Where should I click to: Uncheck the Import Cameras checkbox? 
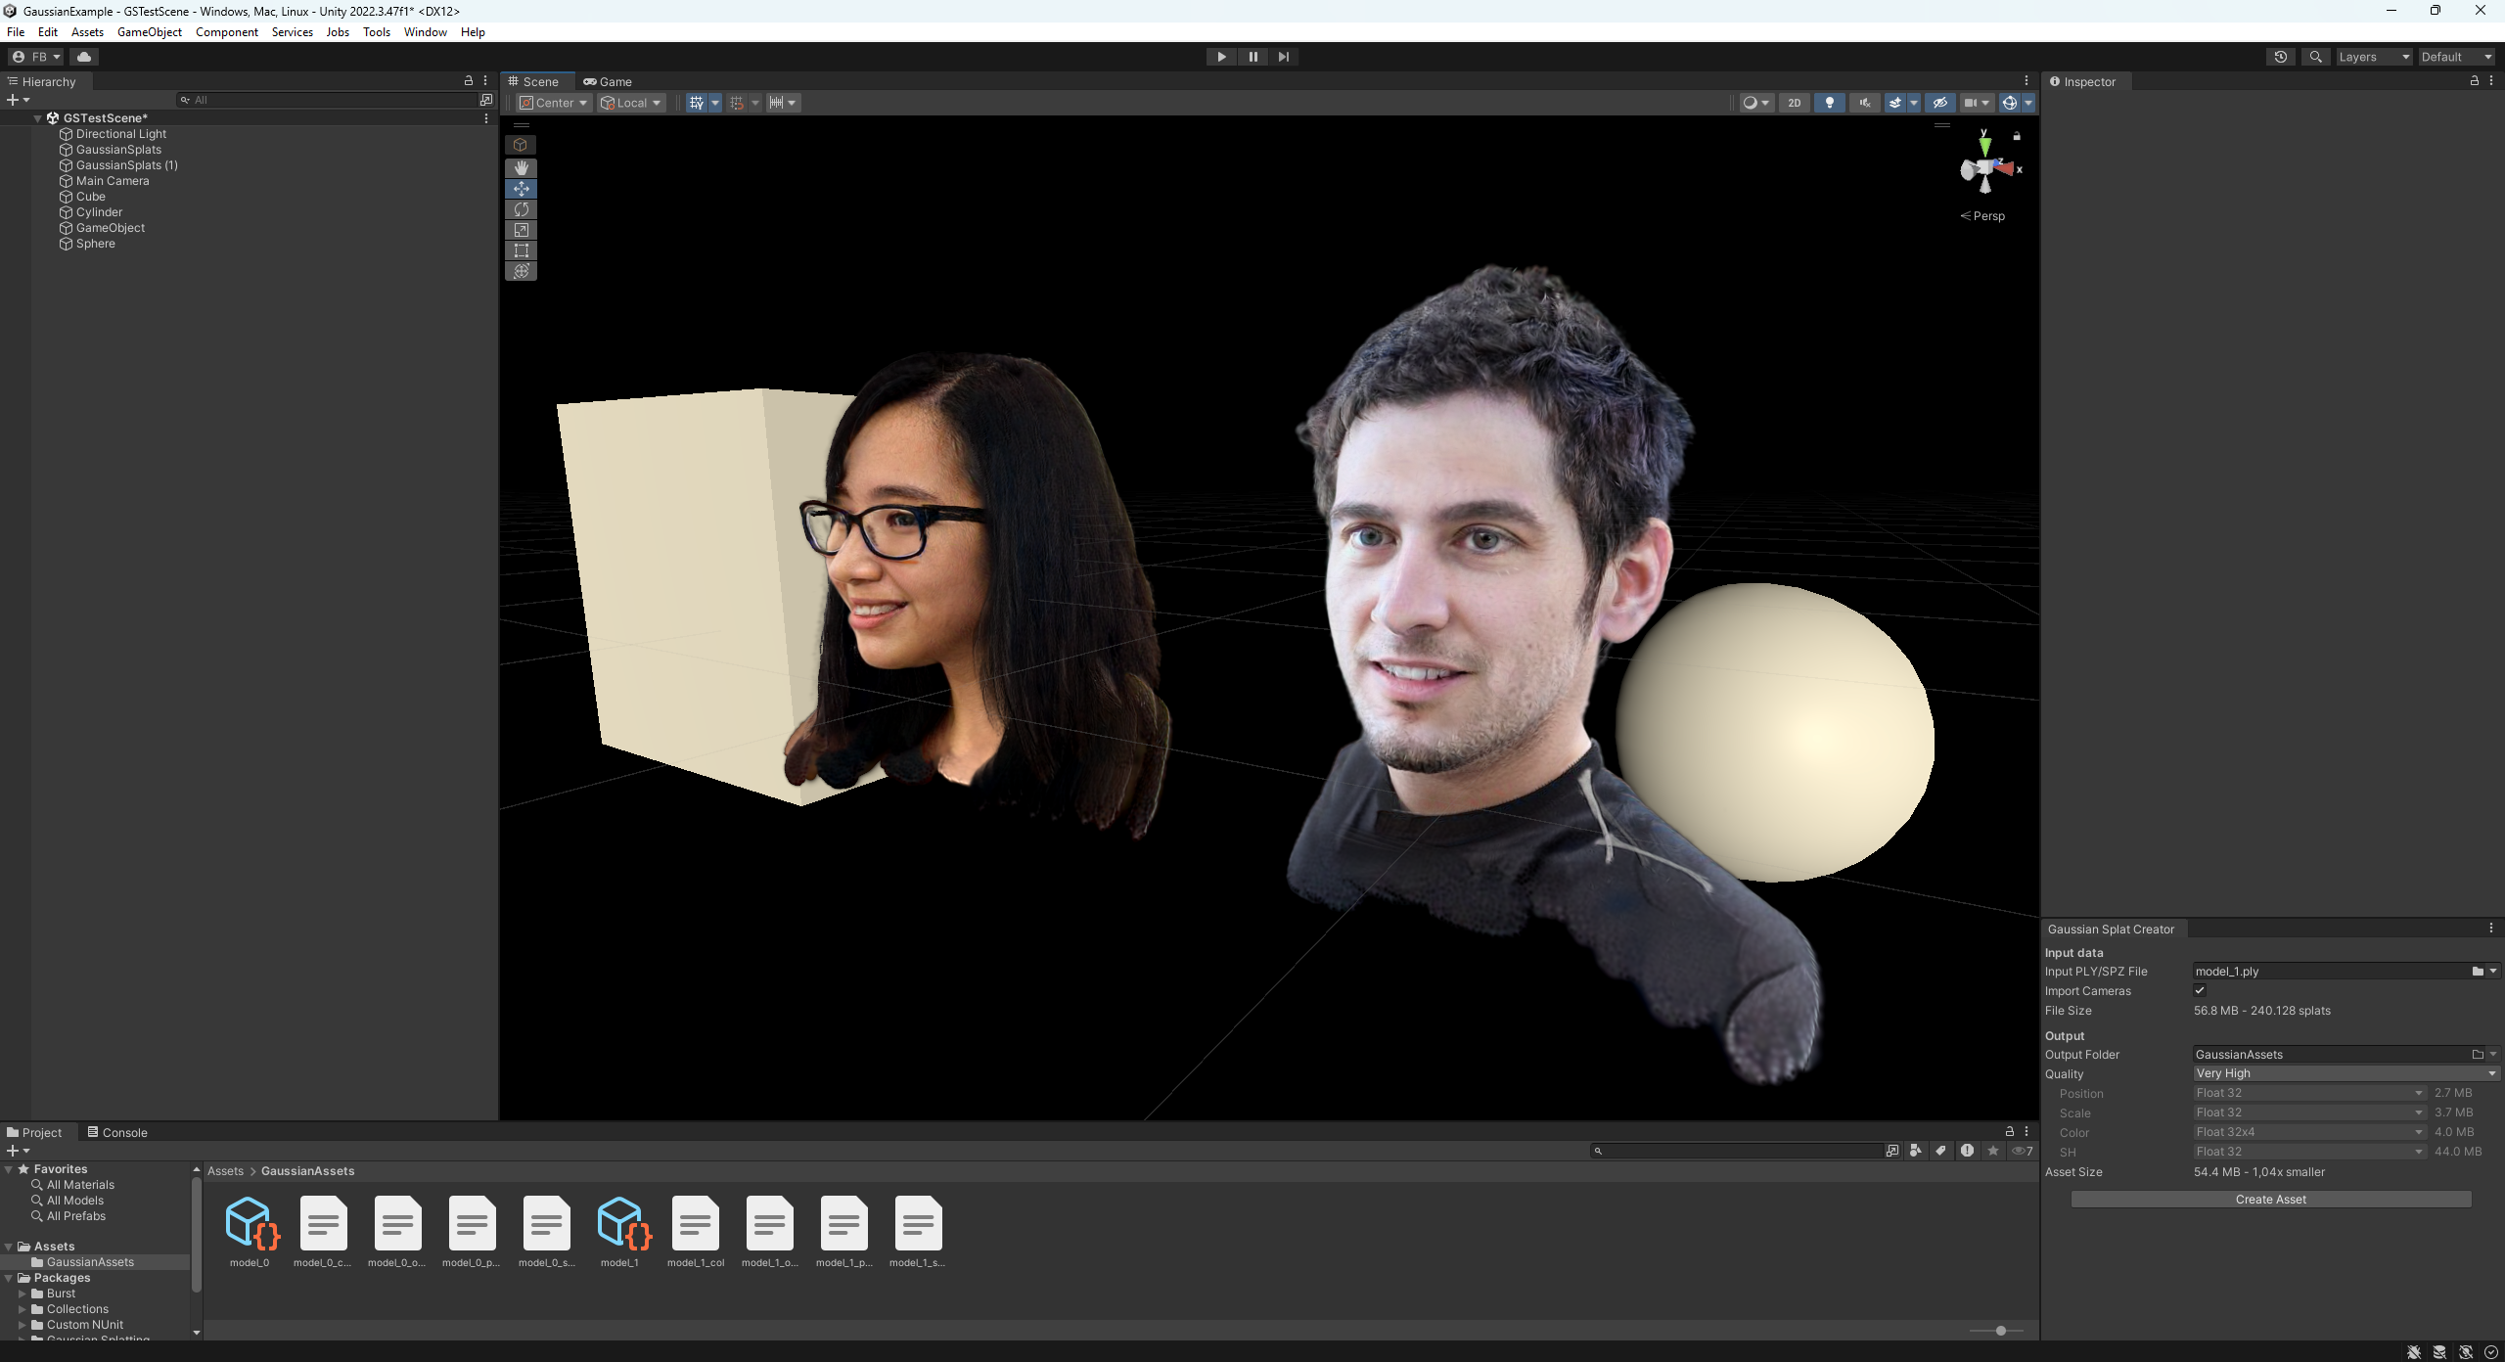click(2200, 990)
